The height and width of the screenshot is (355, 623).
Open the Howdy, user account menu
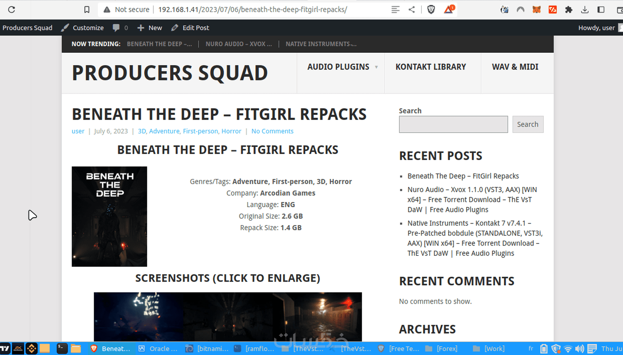(x=596, y=28)
